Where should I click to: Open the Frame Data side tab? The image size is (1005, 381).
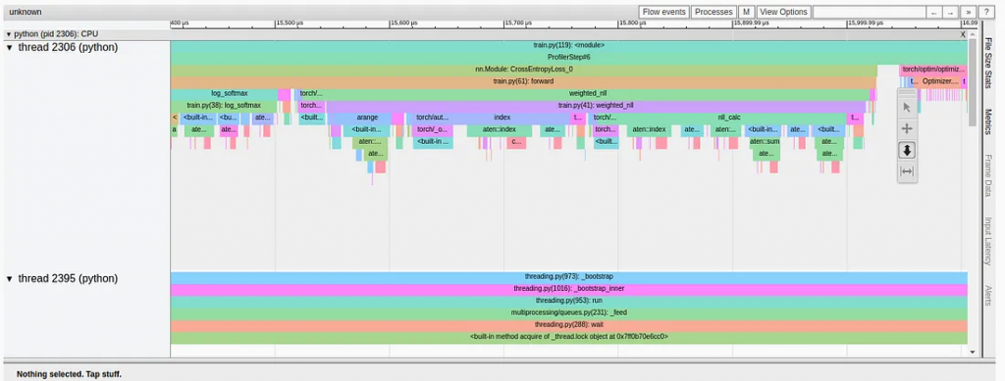click(x=988, y=174)
